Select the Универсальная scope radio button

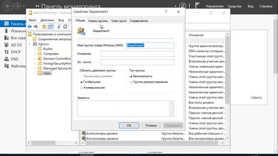point(82,88)
